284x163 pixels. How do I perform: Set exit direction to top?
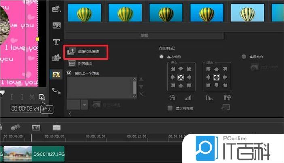(x=216, y=69)
